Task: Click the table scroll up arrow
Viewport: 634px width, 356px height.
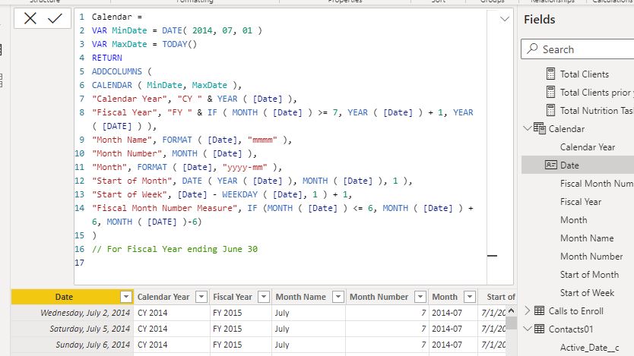Action: pos(511,310)
